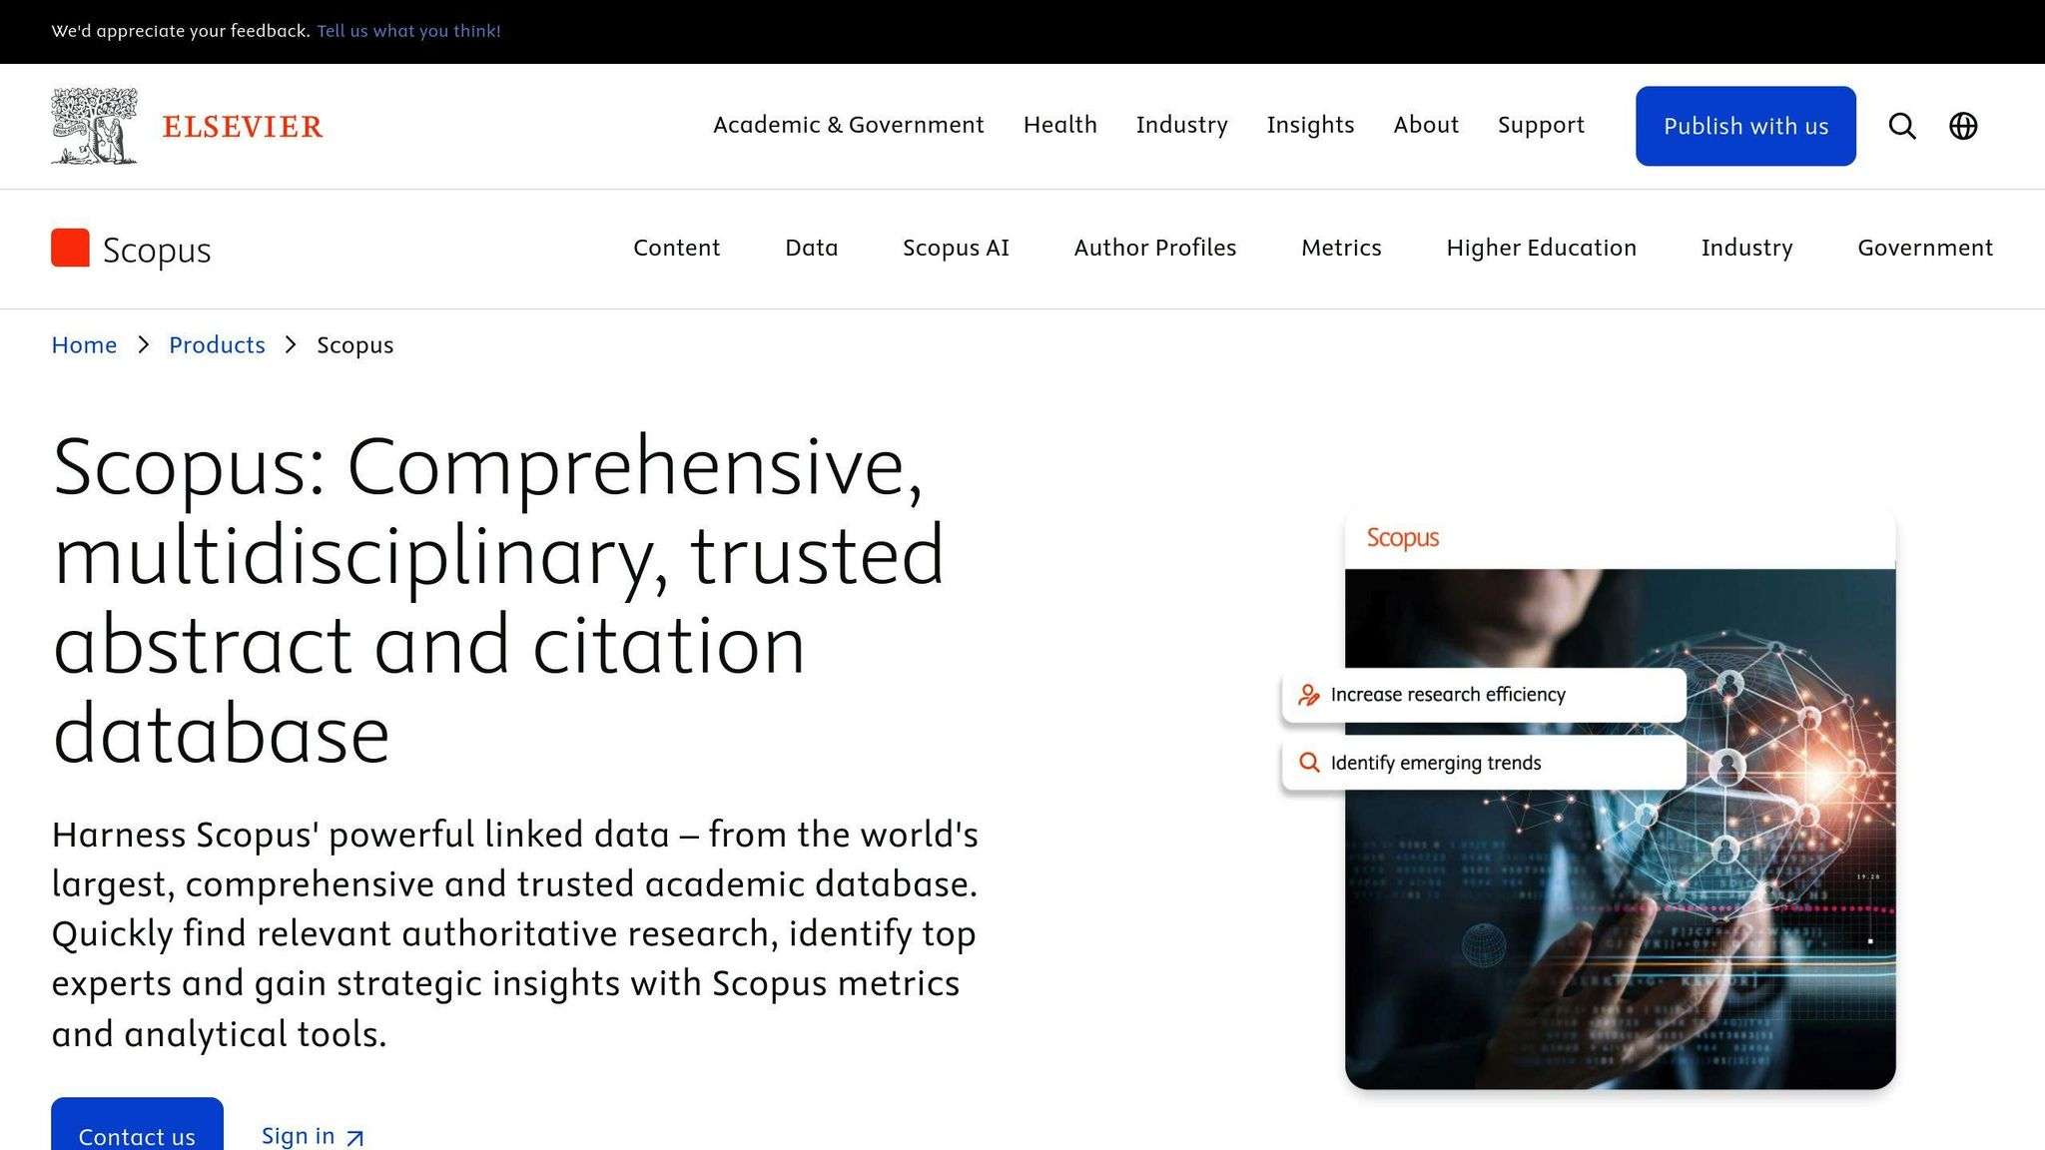Select Higher Education in the Scopus navigation

point(1541,249)
